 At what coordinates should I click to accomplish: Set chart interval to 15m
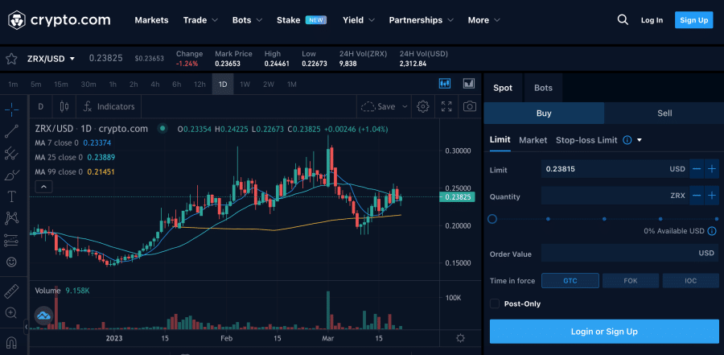point(61,85)
